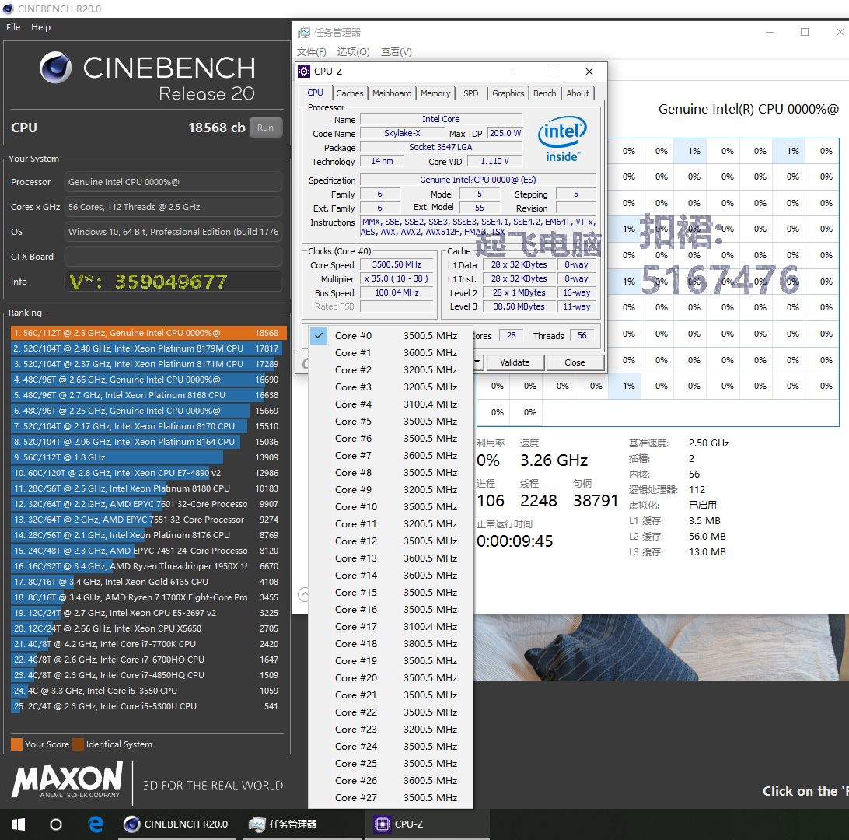Click the Cinebench title bar app icon
This screenshot has width=849, height=840.
tap(8, 9)
